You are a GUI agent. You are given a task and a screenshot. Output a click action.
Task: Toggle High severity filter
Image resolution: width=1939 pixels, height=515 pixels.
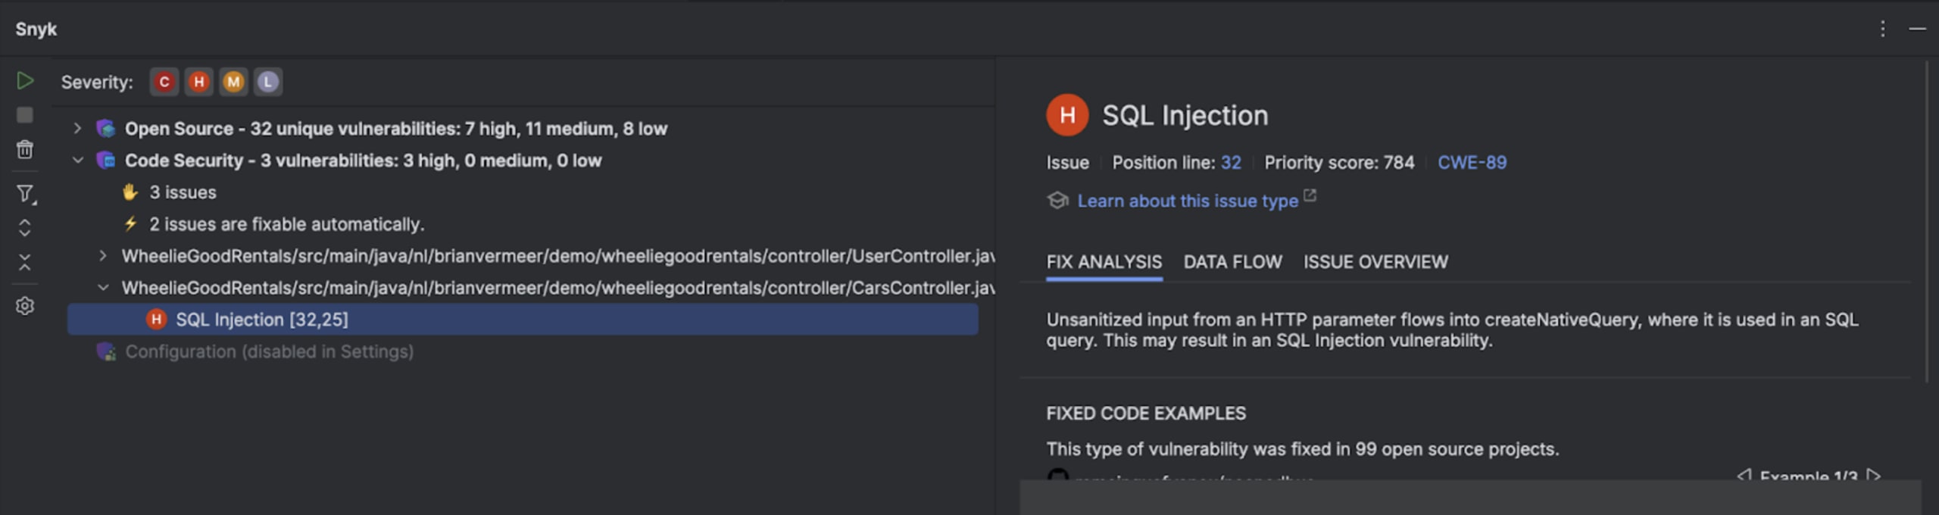(198, 82)
